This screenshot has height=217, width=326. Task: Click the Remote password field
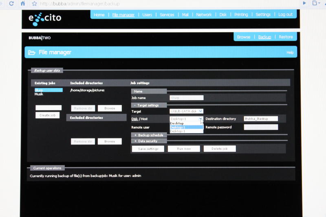(x=261, y=127)
